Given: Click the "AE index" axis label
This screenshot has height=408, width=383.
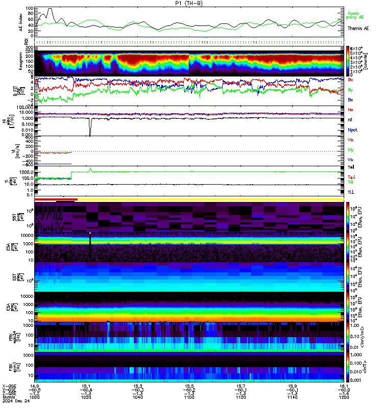Looking at the screenshot, I should point(21,22).
